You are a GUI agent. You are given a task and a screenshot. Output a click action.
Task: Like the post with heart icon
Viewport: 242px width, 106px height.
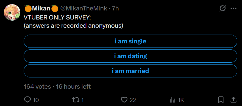click(x=124, y=100)
